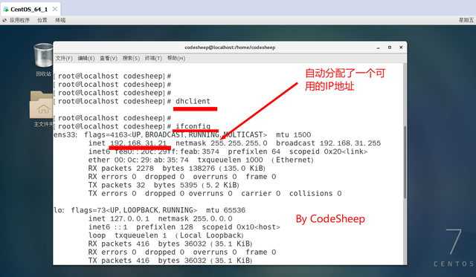Click the terminal title bar codesheep@localhost
This screenshot has width=476, height=277.
(230, 48)
